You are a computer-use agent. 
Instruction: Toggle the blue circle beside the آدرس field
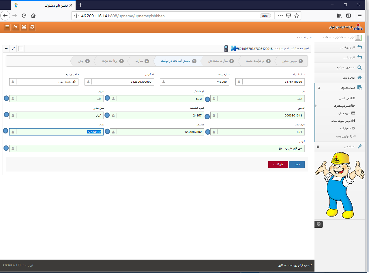tap(6, 148)
